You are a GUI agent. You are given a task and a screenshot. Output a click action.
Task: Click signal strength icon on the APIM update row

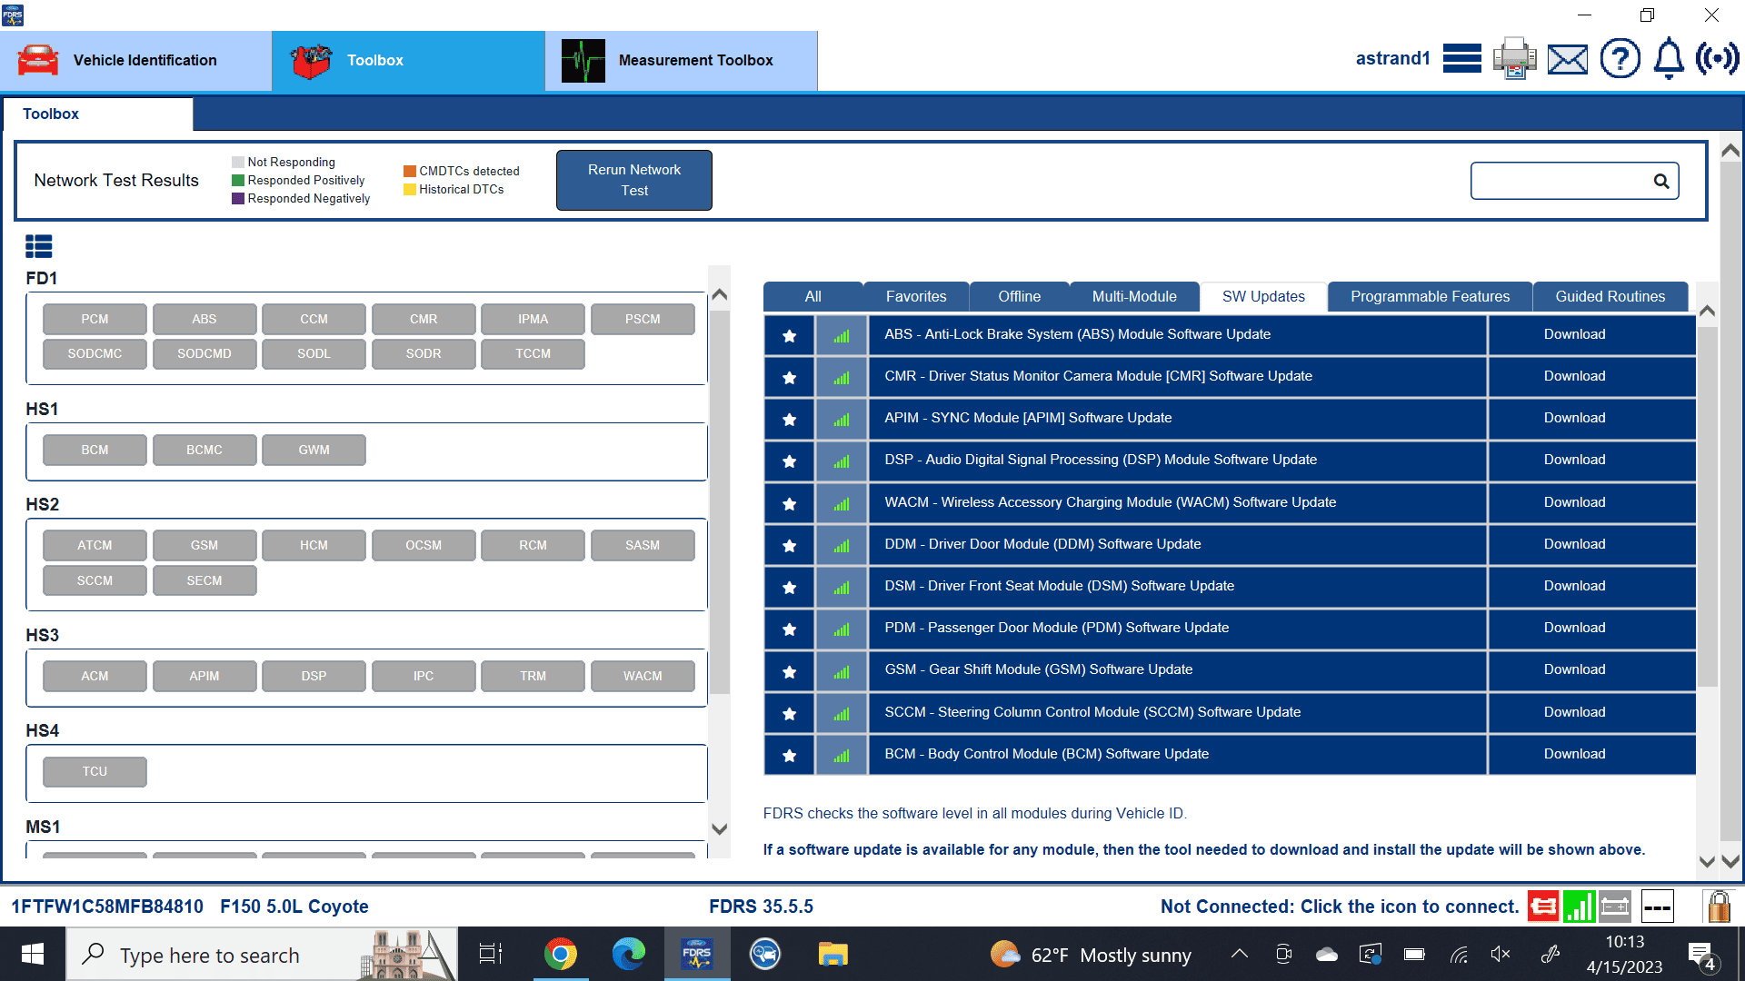[x=842, y=419]
